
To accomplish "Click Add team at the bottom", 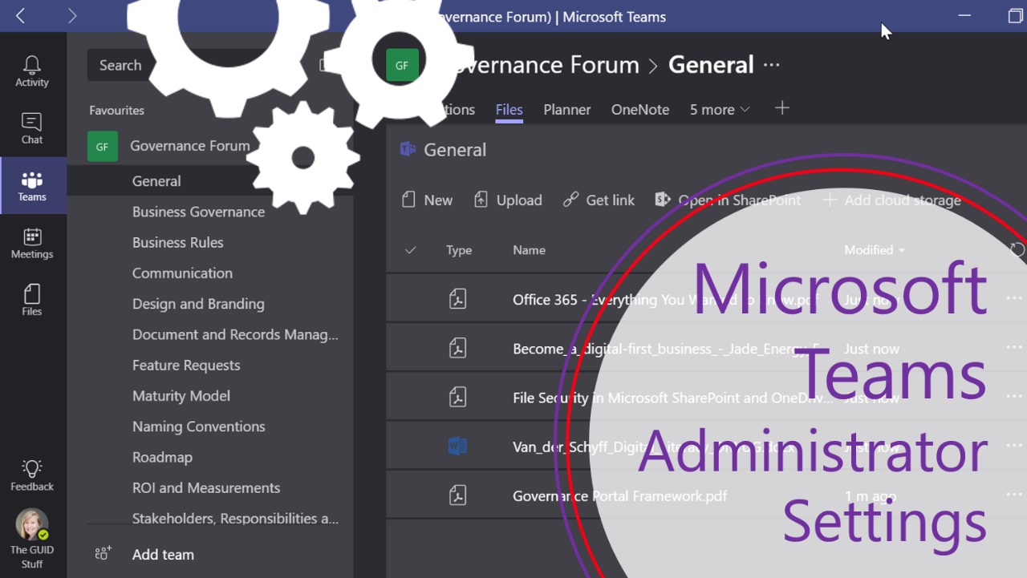I will (x=162, y=554).
